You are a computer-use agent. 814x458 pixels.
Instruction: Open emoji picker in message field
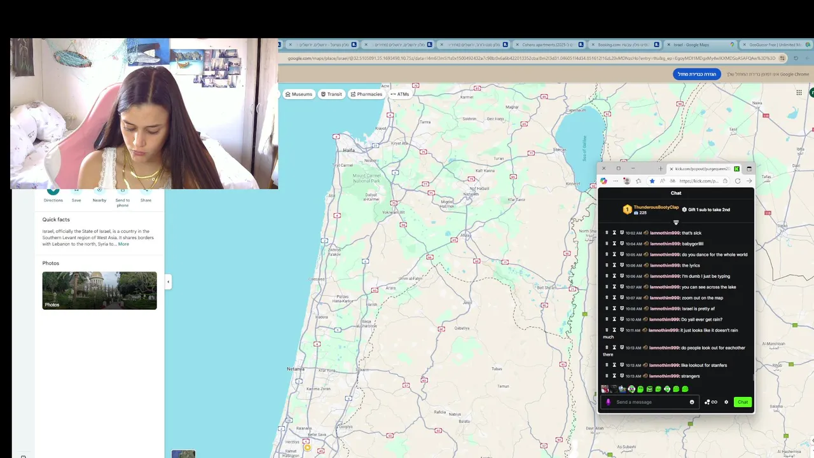tap(692, 402)
